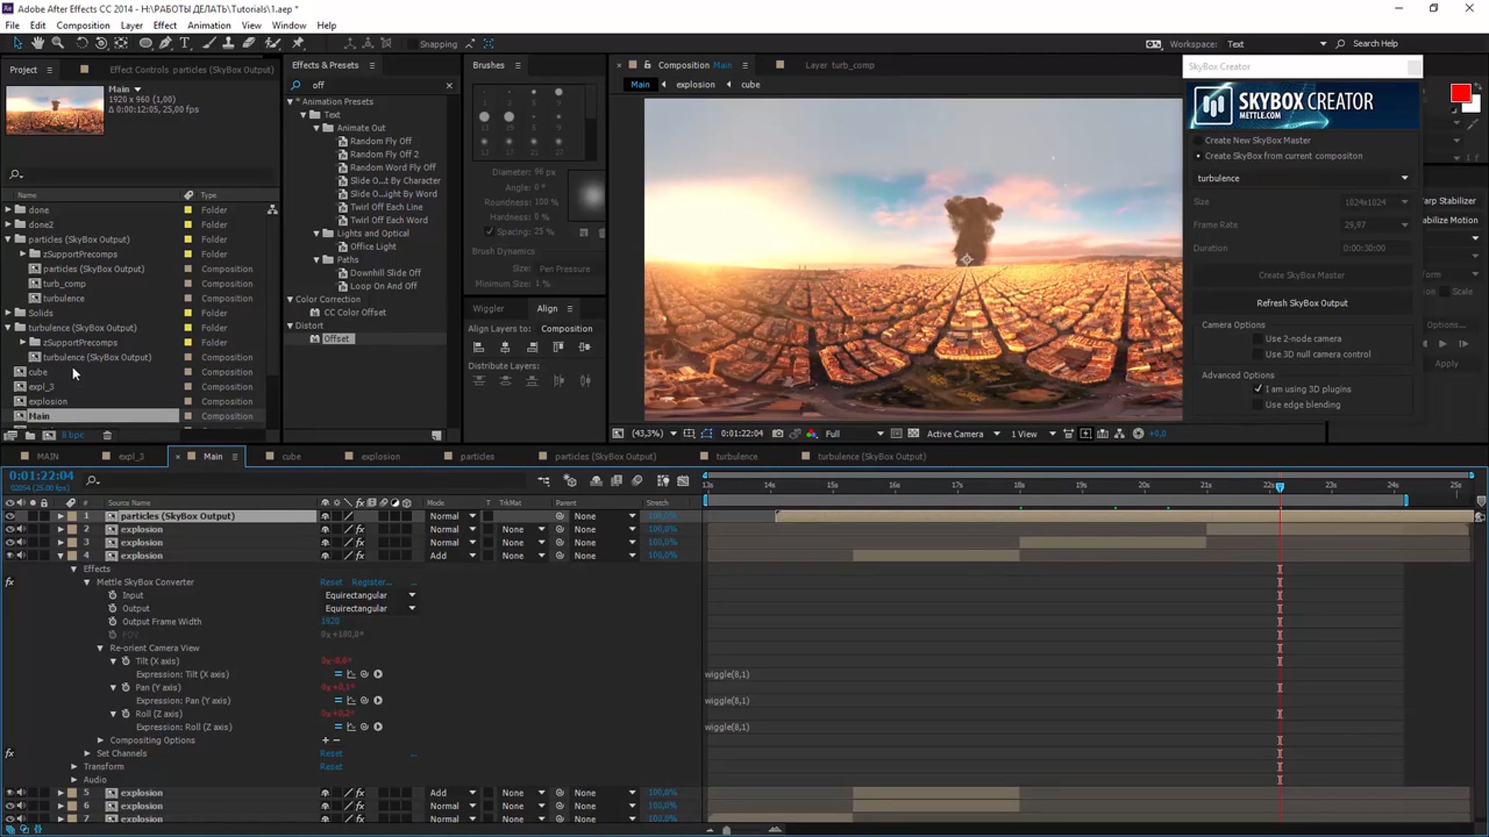1489x837 pixels.
Task: Mute audio of layer 3 explosion
Action: [21, 542]
